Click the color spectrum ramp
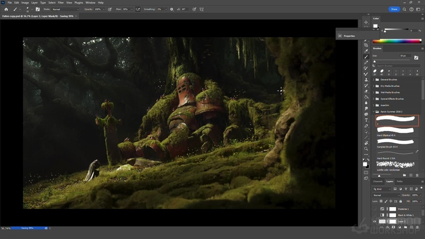The width and height of the screenshot is (425, 239). coord(396,41)
